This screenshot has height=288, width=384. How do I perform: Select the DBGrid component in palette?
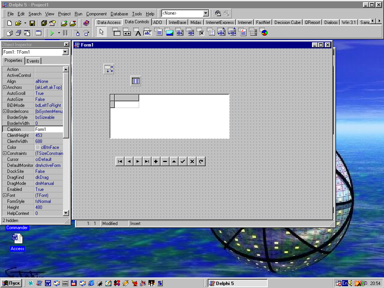116,32
